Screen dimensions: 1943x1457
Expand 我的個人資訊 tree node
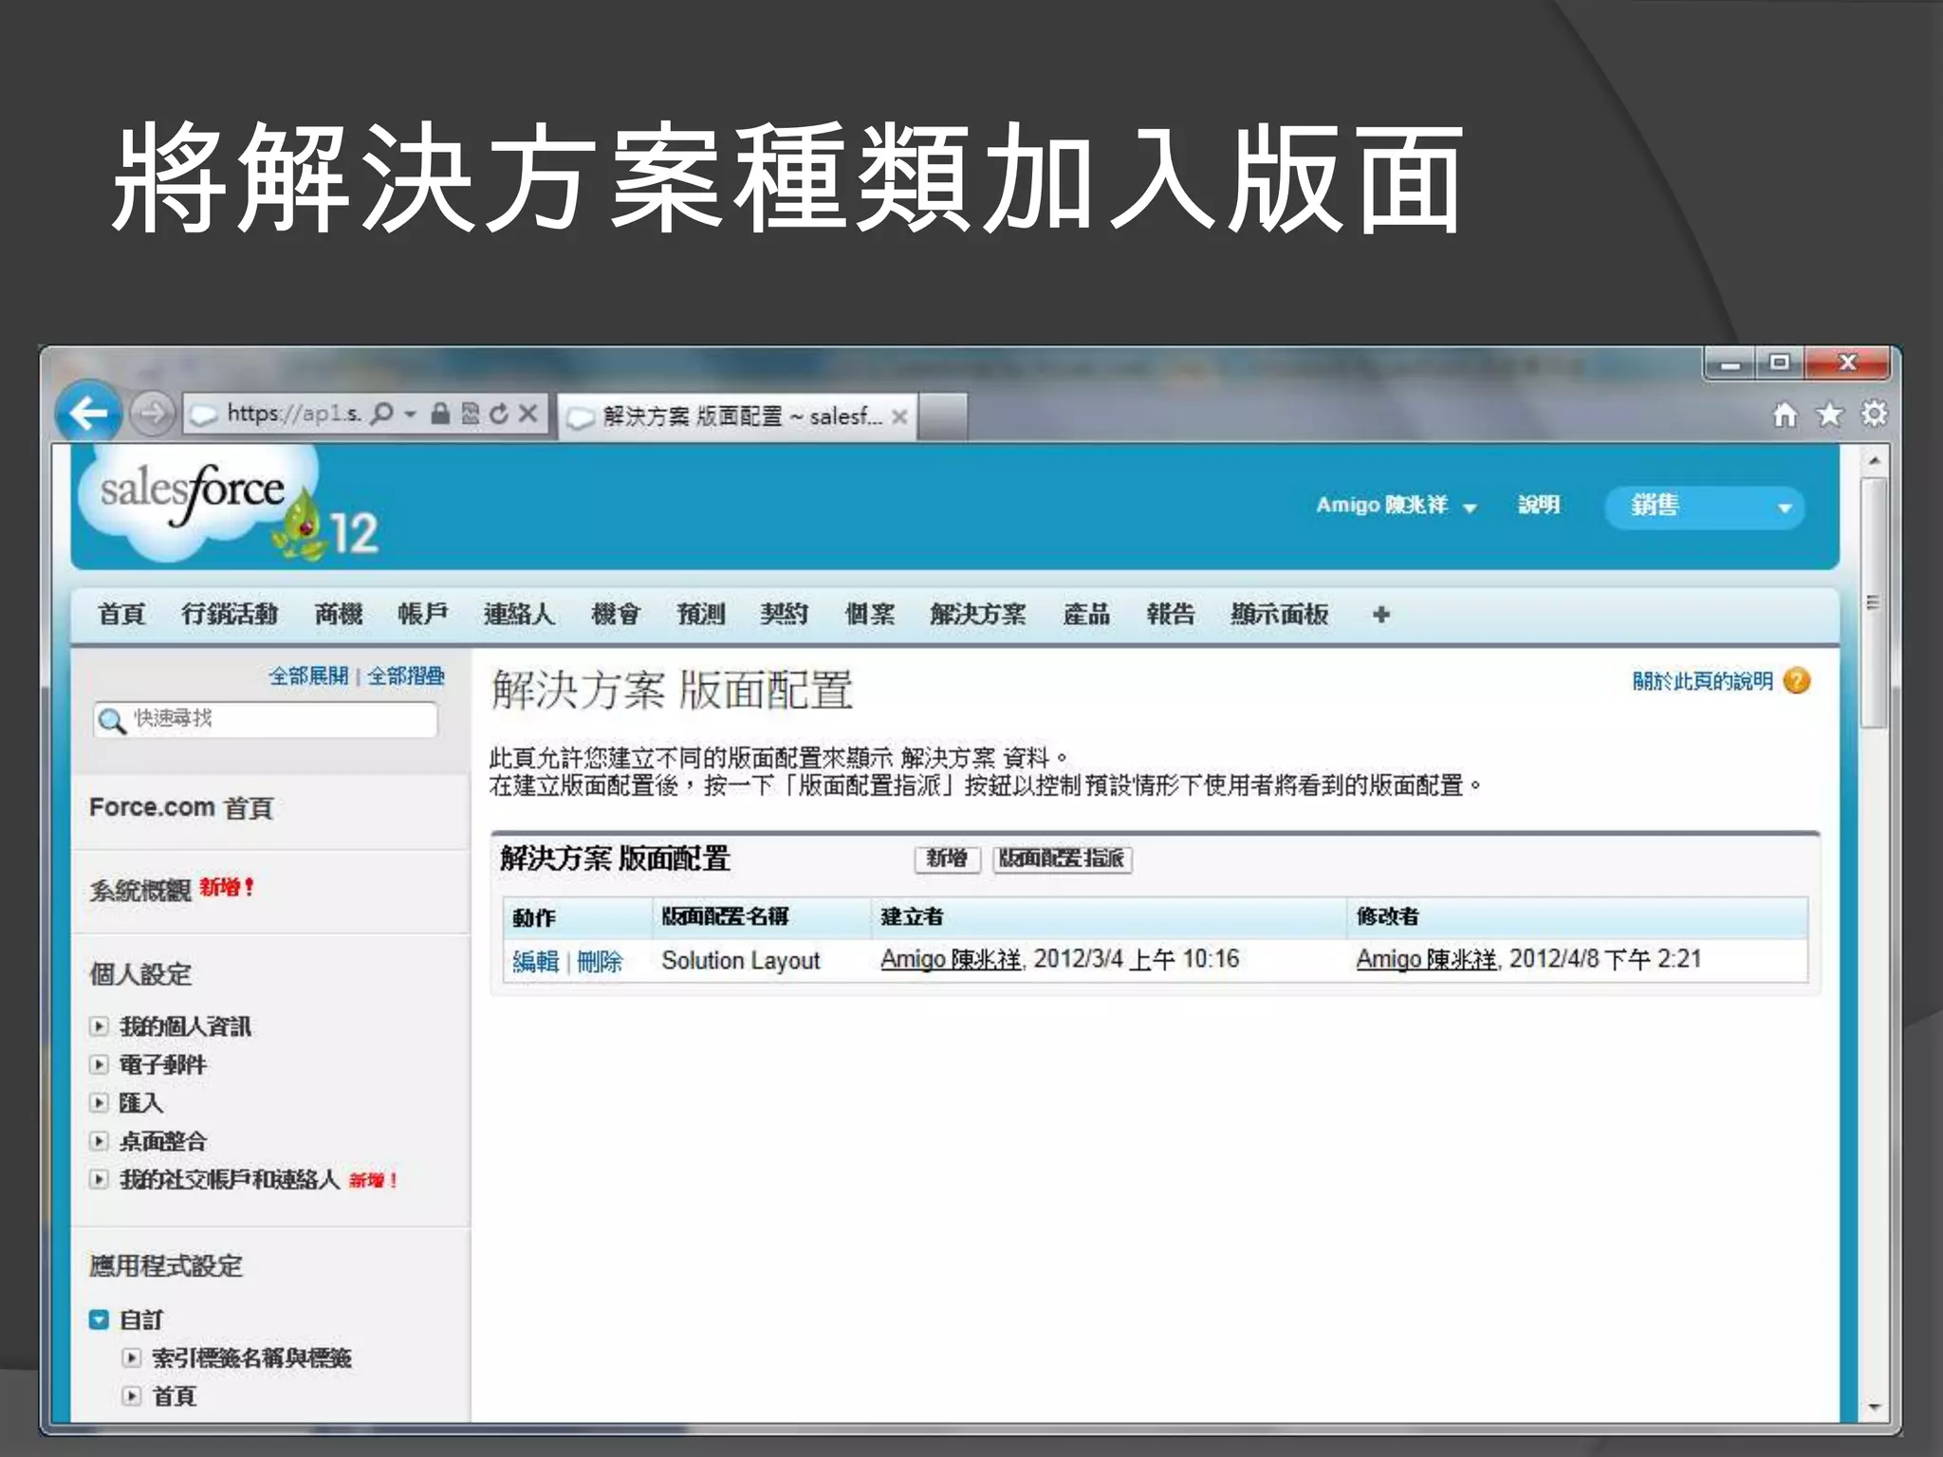(99, 1026)
